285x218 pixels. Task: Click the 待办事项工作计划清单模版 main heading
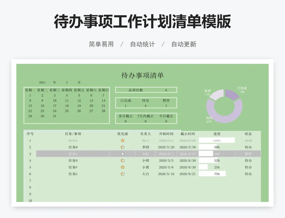tap(142, 21)
